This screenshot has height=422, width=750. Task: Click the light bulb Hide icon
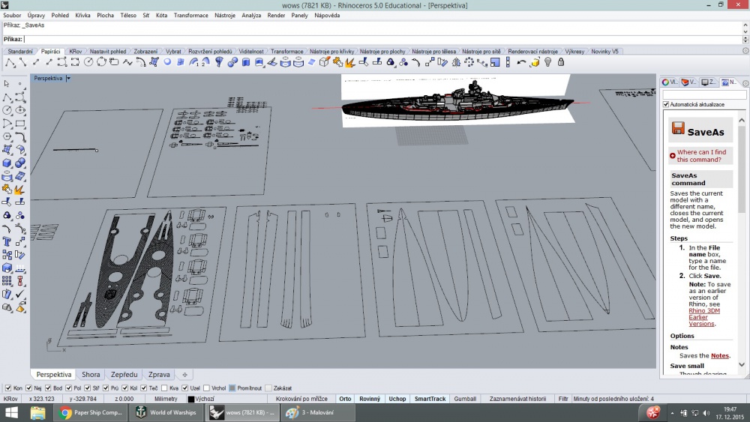(548, 62)
